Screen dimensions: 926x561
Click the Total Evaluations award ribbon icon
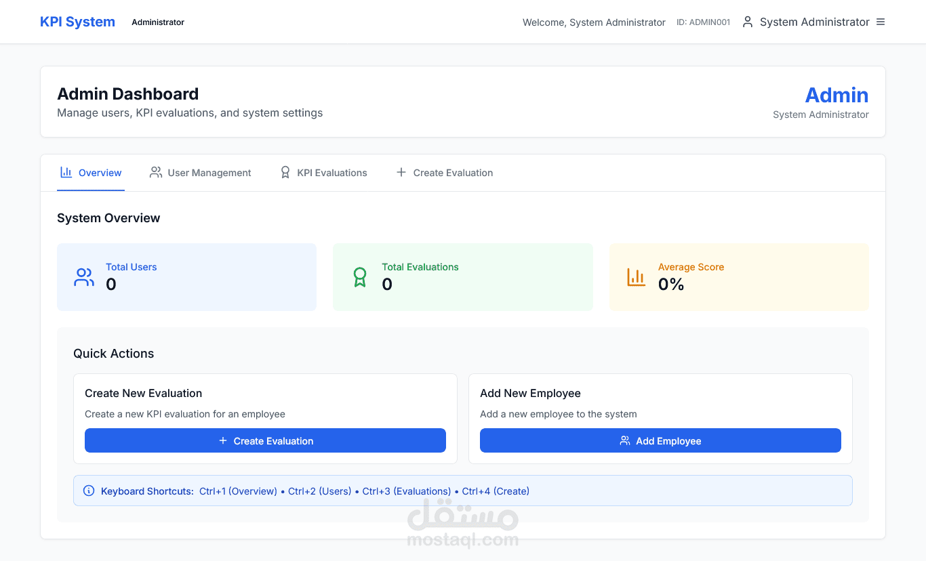pyautogui.click(x=360, y=277)
